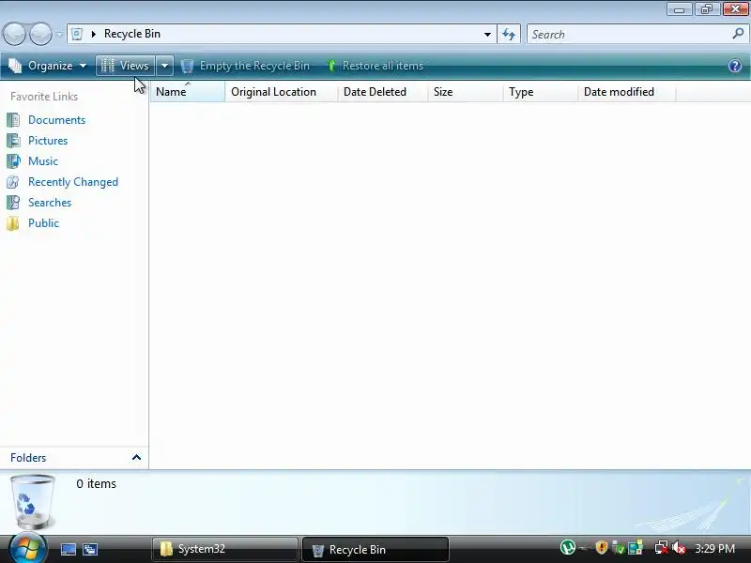Click the Forward navigation arrow
This screenshot has height=563, width=751.
coord(40,34)
